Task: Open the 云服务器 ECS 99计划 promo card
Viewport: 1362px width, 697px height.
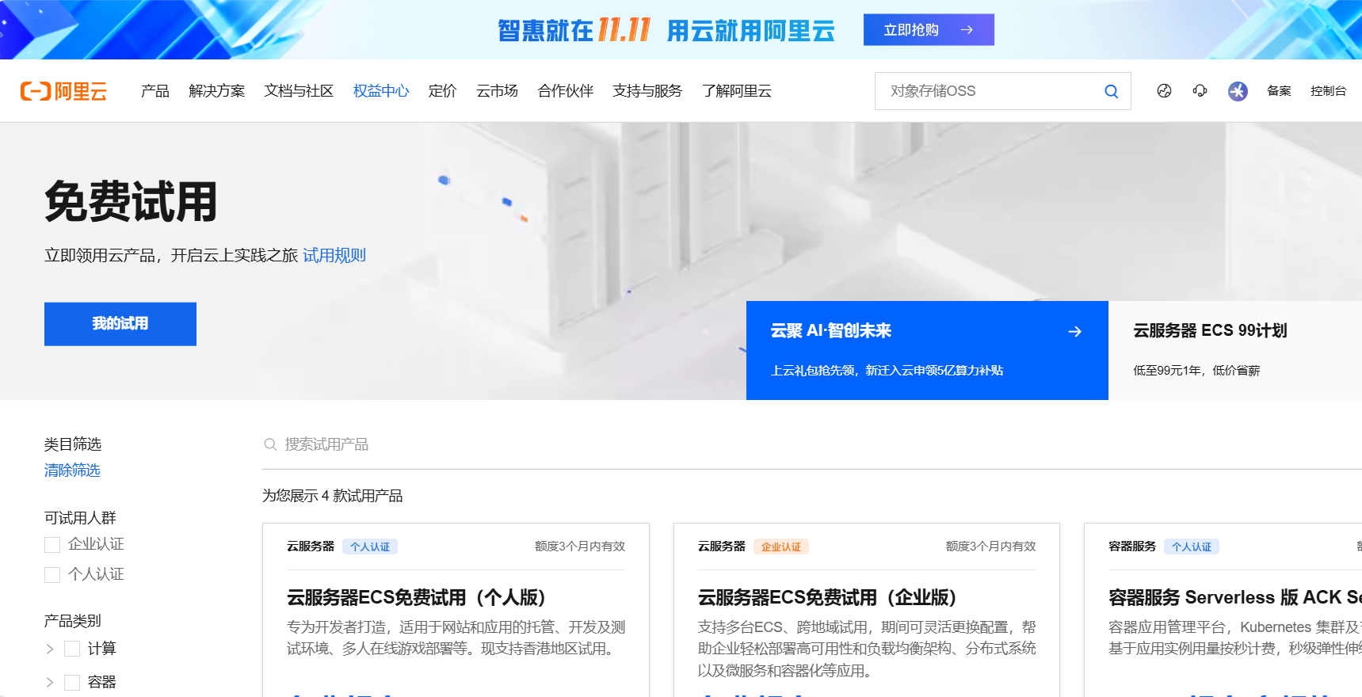Action: tap(1235, 350)
